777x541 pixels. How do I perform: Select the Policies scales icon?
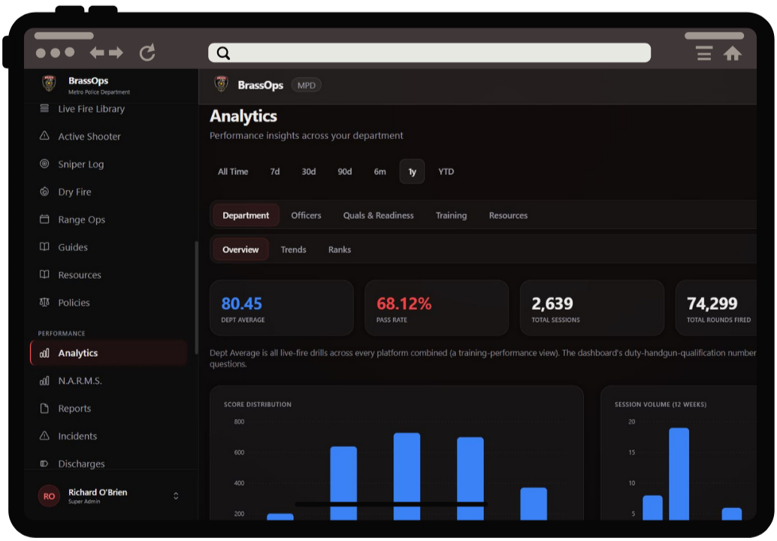click(x=44, y=302)
